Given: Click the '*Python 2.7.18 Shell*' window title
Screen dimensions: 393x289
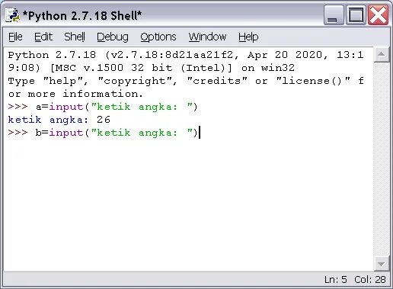Looking at the screenshot, I should [x=82, y=16].
